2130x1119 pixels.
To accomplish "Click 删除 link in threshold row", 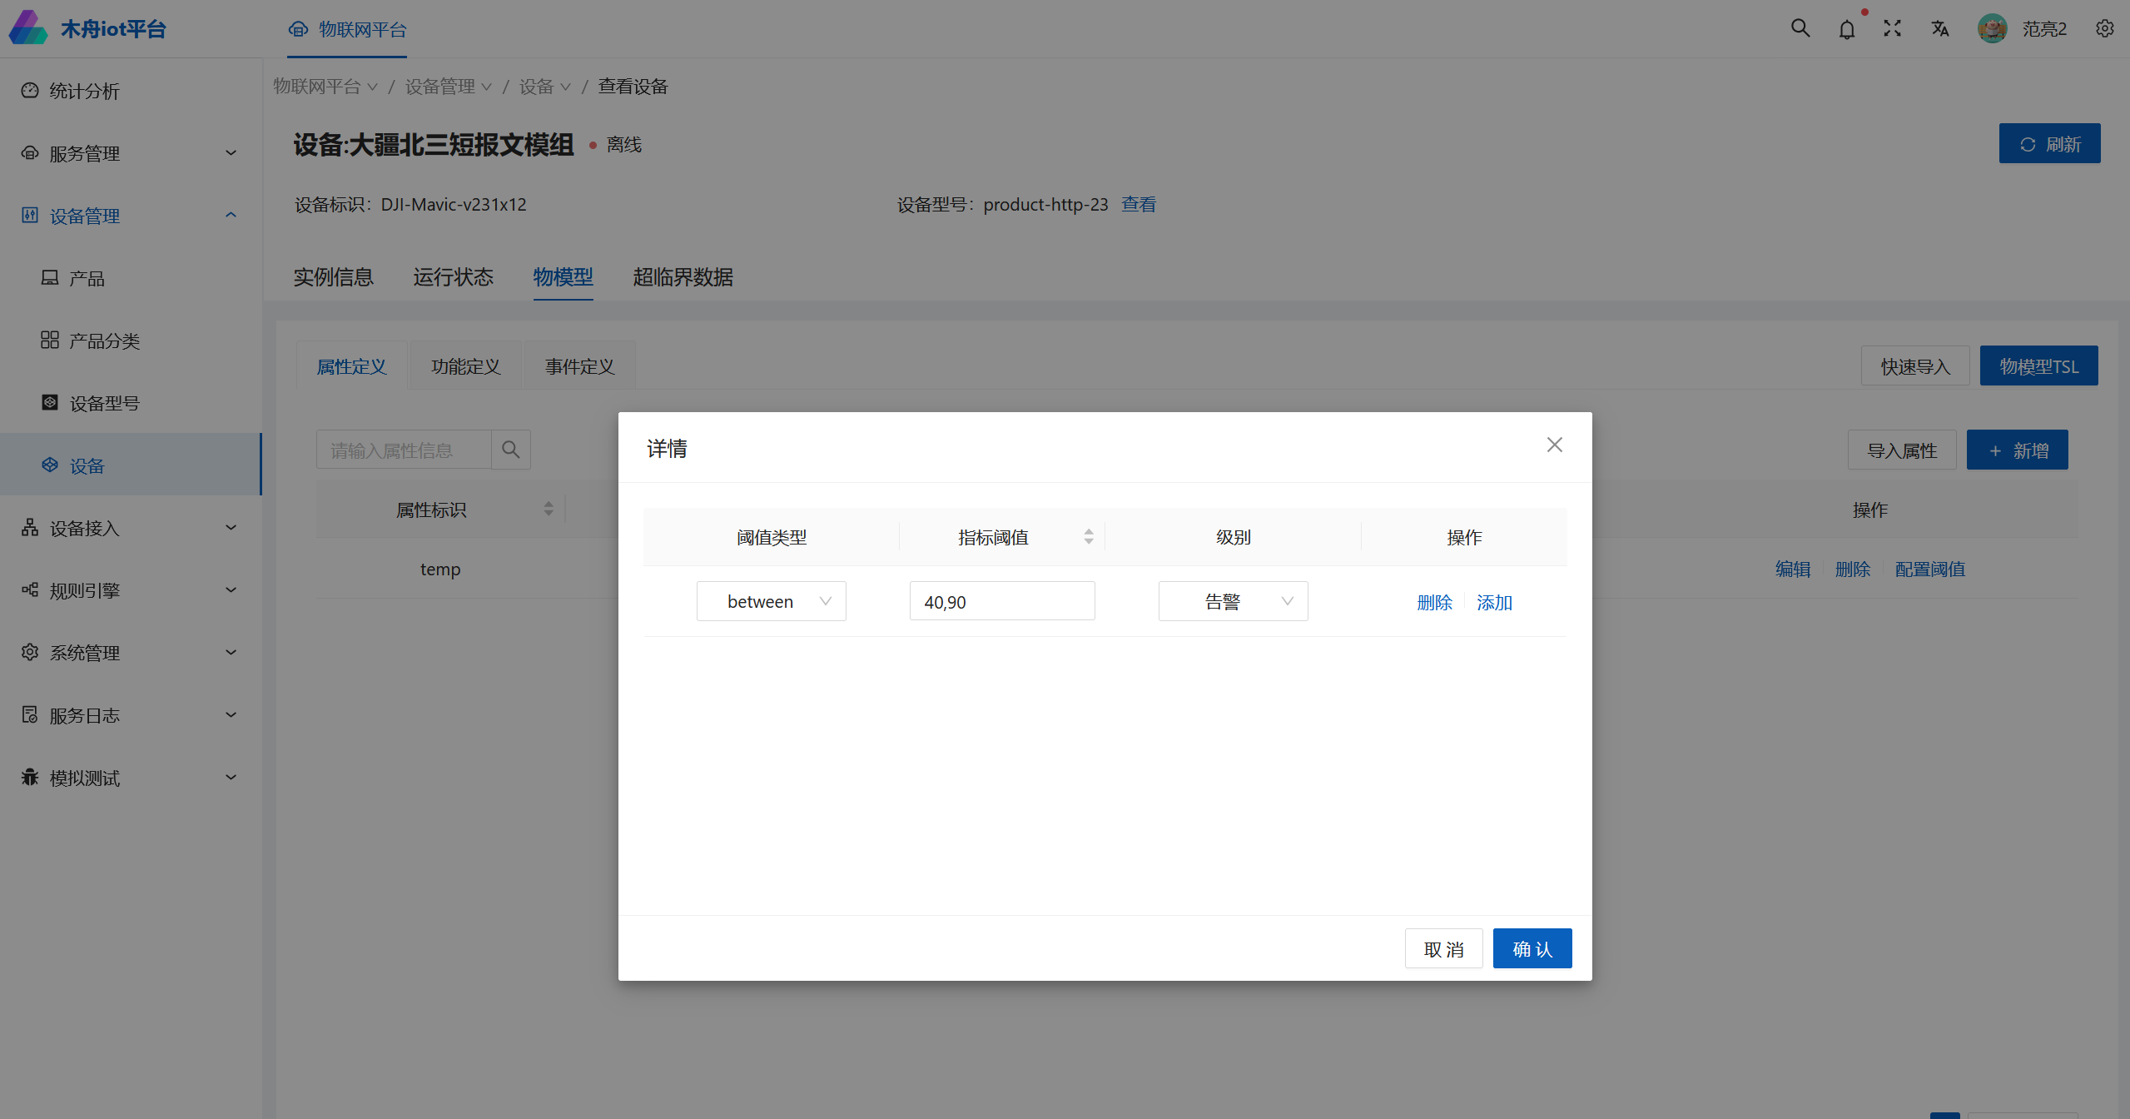I will click(x=1434, y=602).
